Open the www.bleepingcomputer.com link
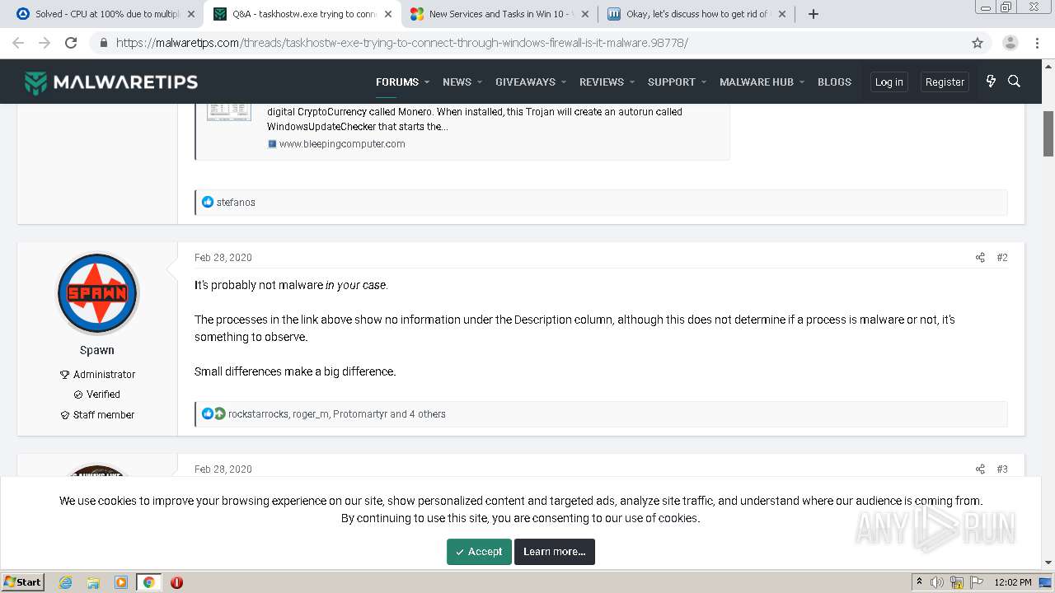Image resolution: width=1055 pixels, height=593 pixels. (x=342, y=144)
